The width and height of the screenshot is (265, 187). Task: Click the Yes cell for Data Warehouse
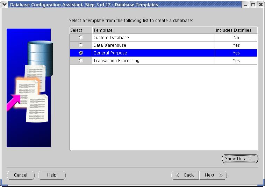coord(236,45)
